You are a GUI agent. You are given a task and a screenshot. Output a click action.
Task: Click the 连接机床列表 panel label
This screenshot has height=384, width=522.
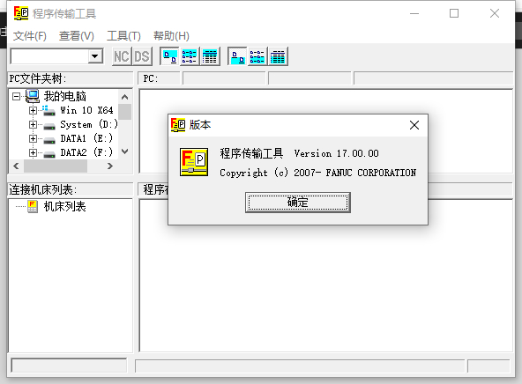(43, 190)
